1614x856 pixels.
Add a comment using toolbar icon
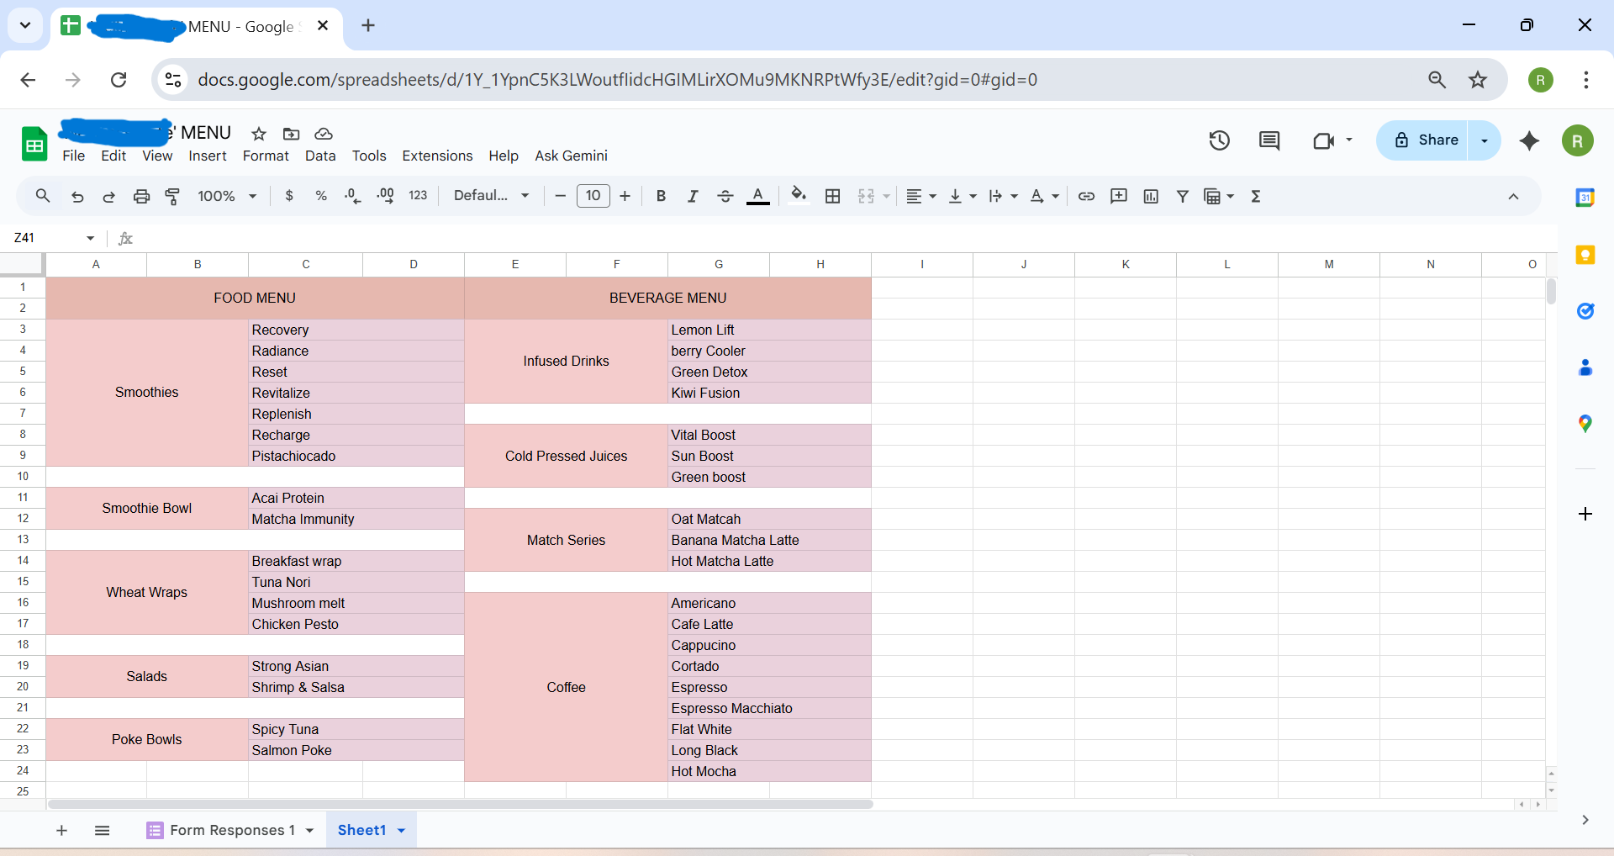(1119, 196)
